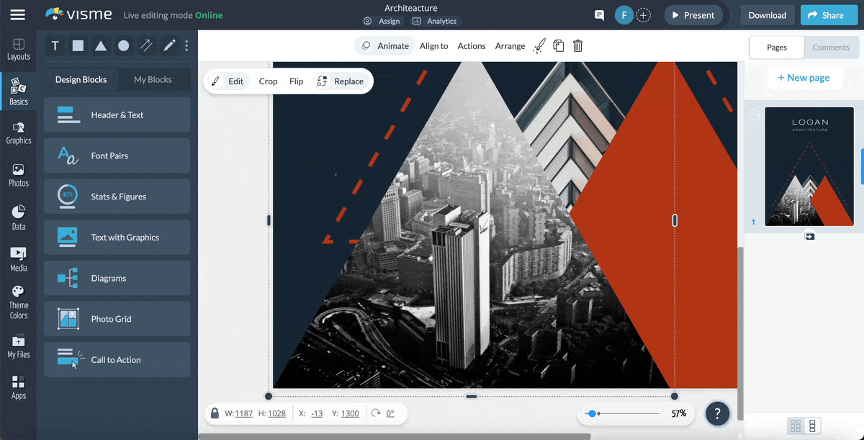Viewport: 864px width, 440px height.
Task: Open the Graphics panel in the sidebar
Action: pyautogui.click(x=19, y=132)
